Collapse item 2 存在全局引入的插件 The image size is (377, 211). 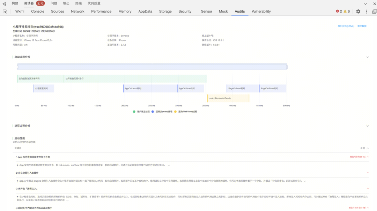(x=368, y=173)
